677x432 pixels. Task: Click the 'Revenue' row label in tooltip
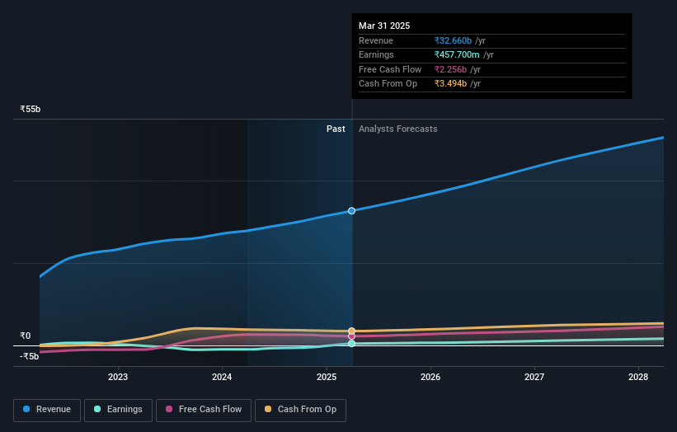[376, 40]
